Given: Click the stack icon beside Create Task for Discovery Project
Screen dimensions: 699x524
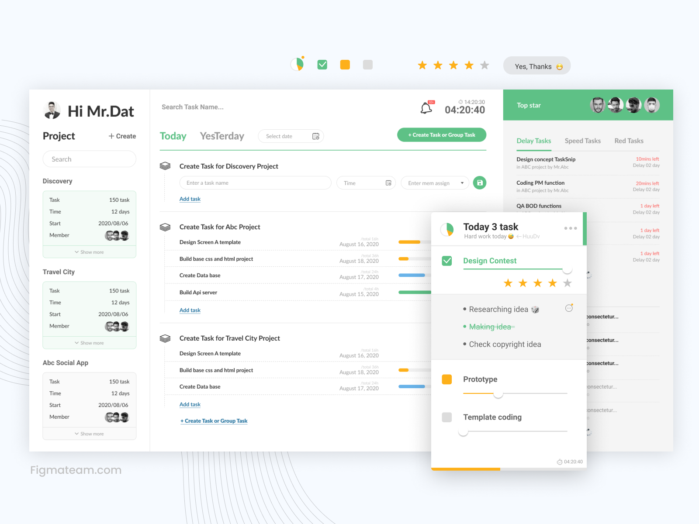Looking at the screenshot, I should 166,165.
